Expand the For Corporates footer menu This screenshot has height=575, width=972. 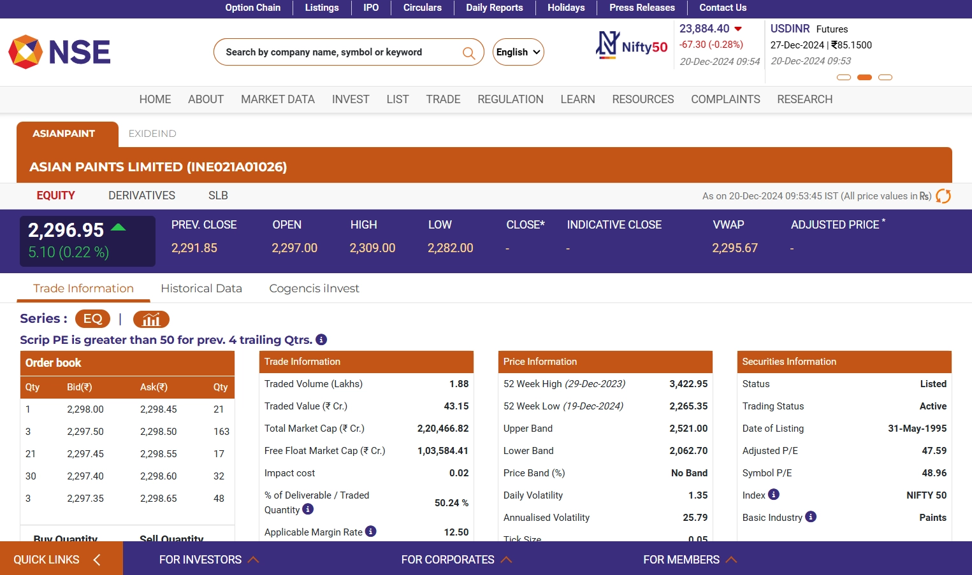(456, 560)
